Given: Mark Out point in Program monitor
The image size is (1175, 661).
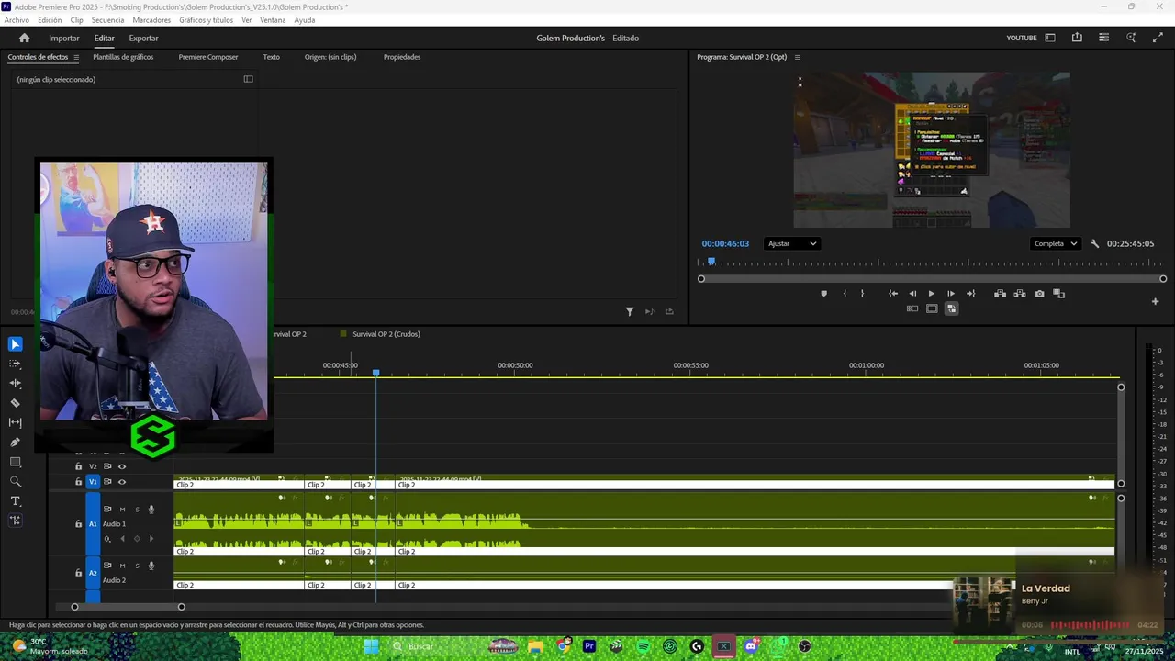Looking at the screenshot, I should point(862,294).
